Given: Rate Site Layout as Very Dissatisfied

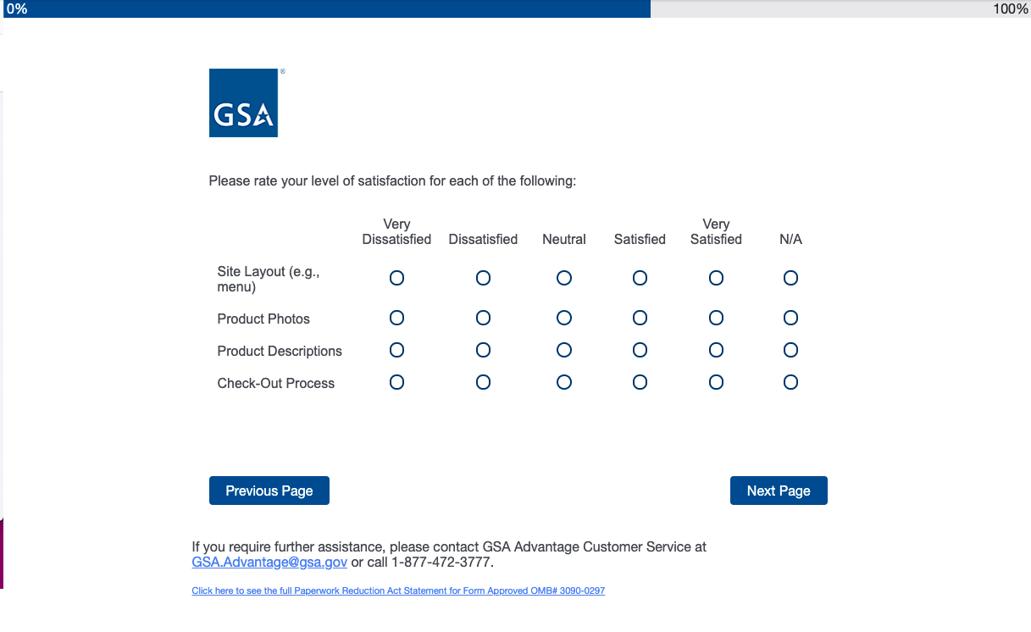Looking at the screenshot, I should (x=396, y=278).
